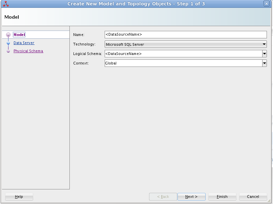This screenshot has height=204, width=273.
Task: Click the Data Server step bullet icon
Action: point(8,43)
